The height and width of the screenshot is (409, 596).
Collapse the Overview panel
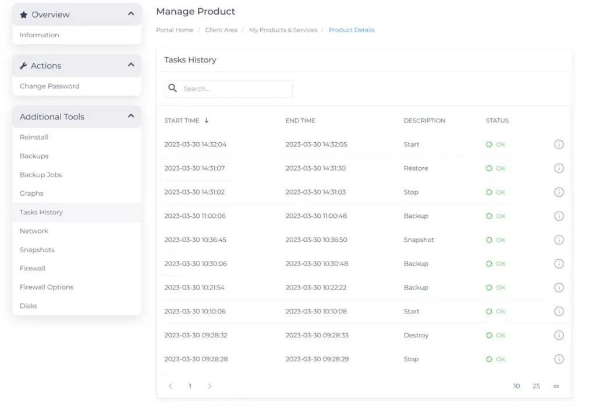(x=131, y=15)
